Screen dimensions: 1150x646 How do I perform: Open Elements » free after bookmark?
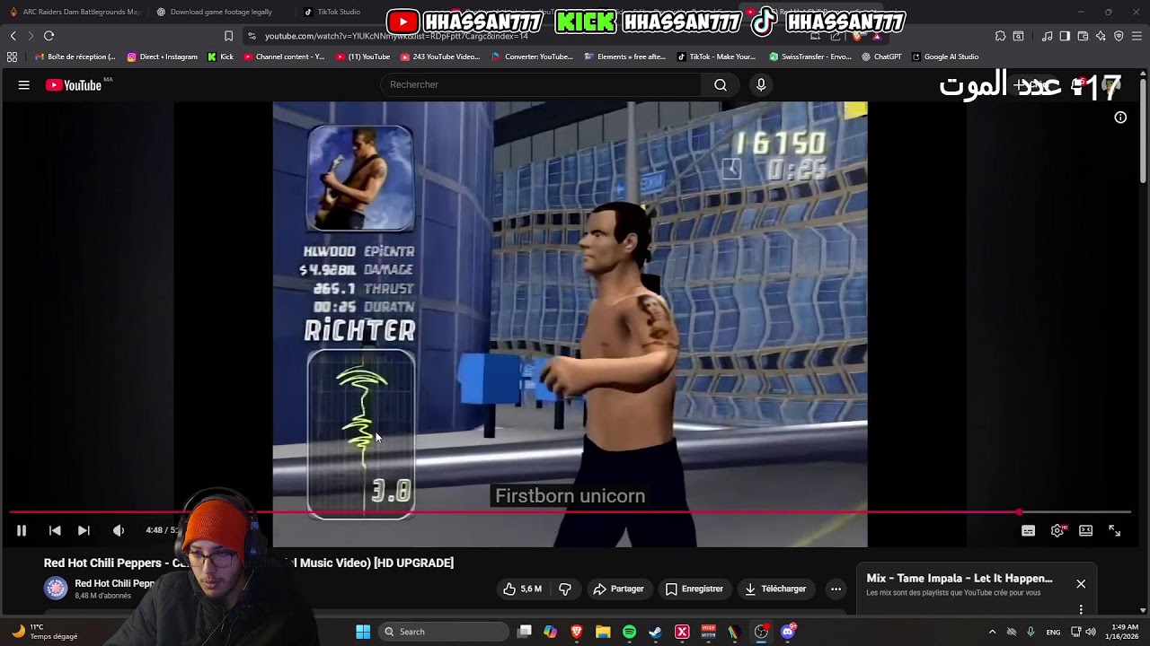pos(624,57)
